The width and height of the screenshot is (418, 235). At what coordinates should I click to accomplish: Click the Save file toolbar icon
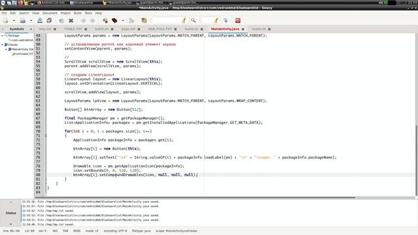[x=40, y=20]
